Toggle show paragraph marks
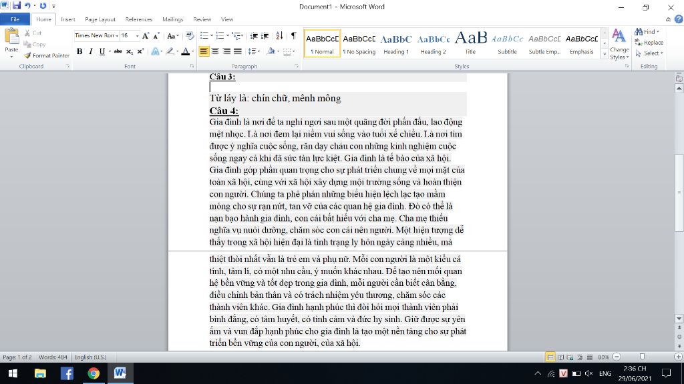 click(x=294, y=36)
